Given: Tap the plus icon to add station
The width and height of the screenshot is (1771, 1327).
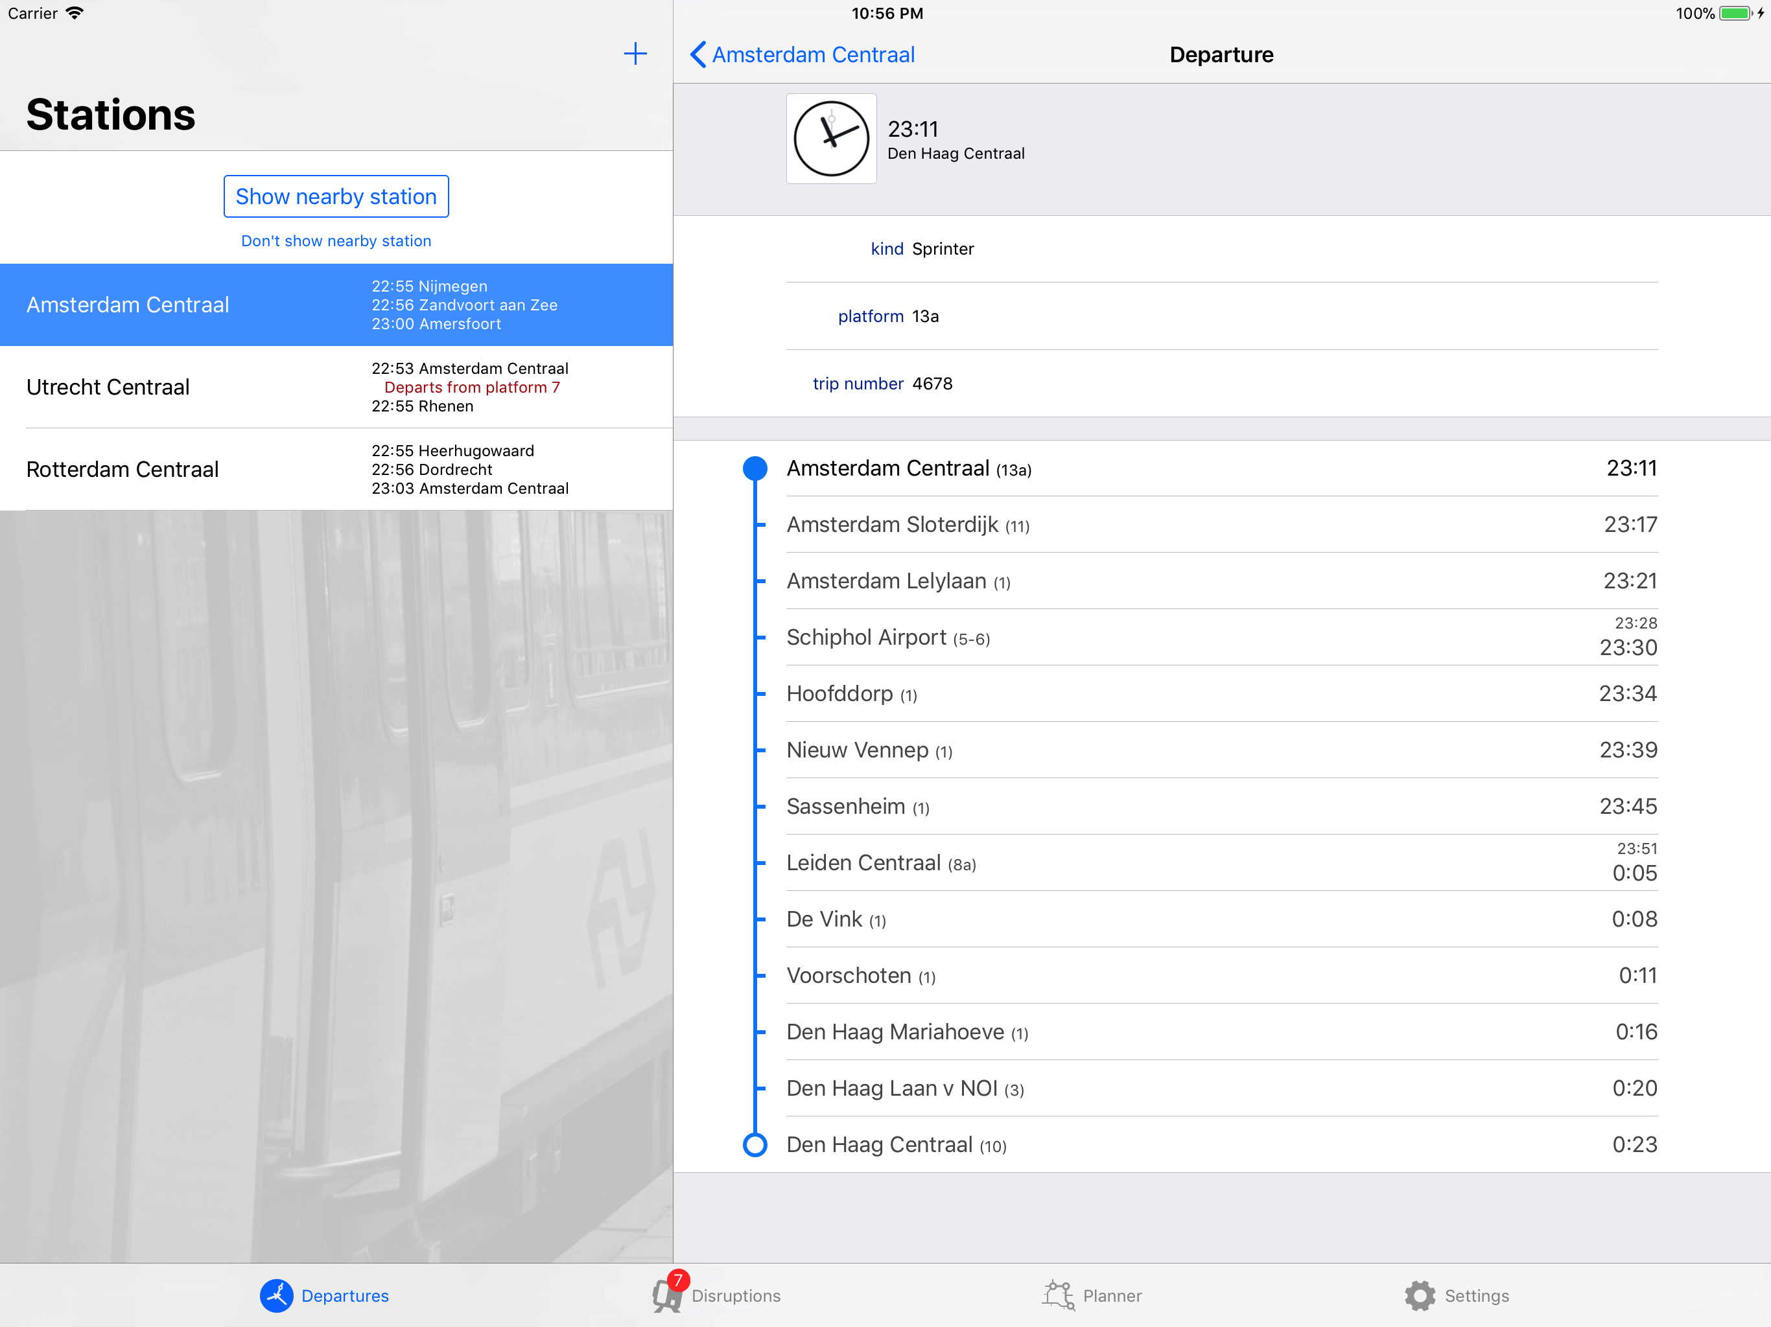Looking at the screenshot, I should (635, 54).
